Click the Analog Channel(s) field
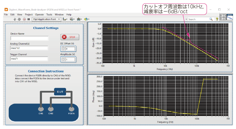 (29, 48)
